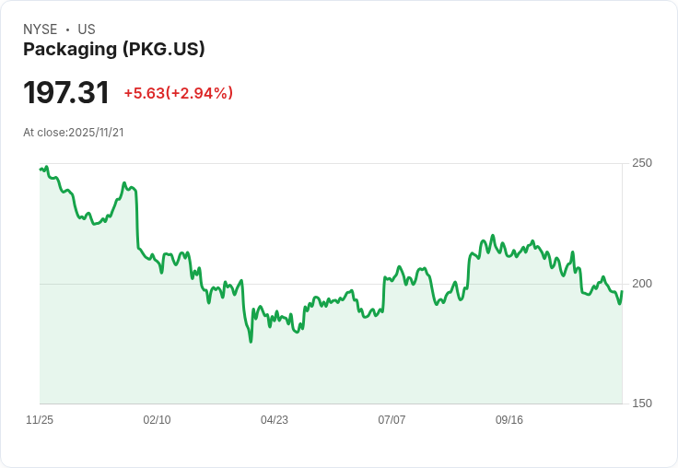Click the dot separator between NYSE and US

[x=67, y=29]
